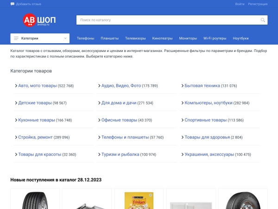Click chevron beside Товары для здоровья
This screenshot has height=209, width=278.
click(x=182, y=137)
